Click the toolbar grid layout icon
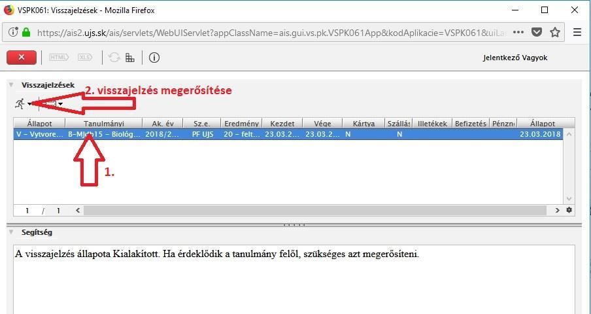The image size is (591, 314). (x=130, y=58)
